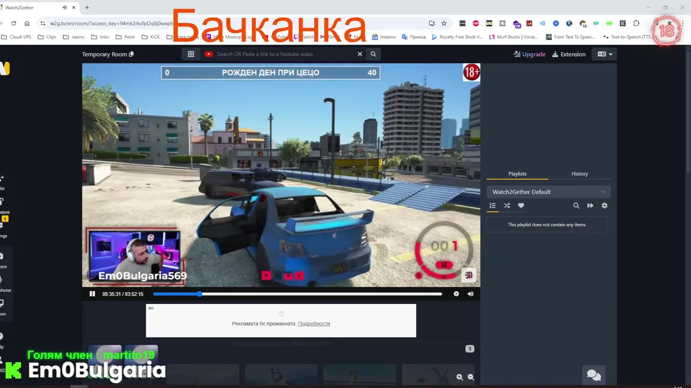Click the user count badge showing 1
691x388 pixels.
[x=470, y=349]
